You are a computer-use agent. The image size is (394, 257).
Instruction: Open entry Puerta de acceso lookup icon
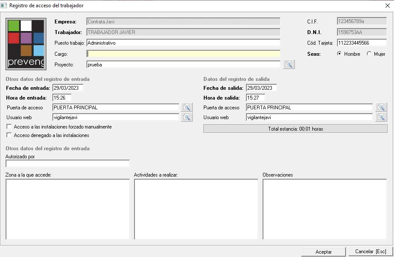[186, 108]
